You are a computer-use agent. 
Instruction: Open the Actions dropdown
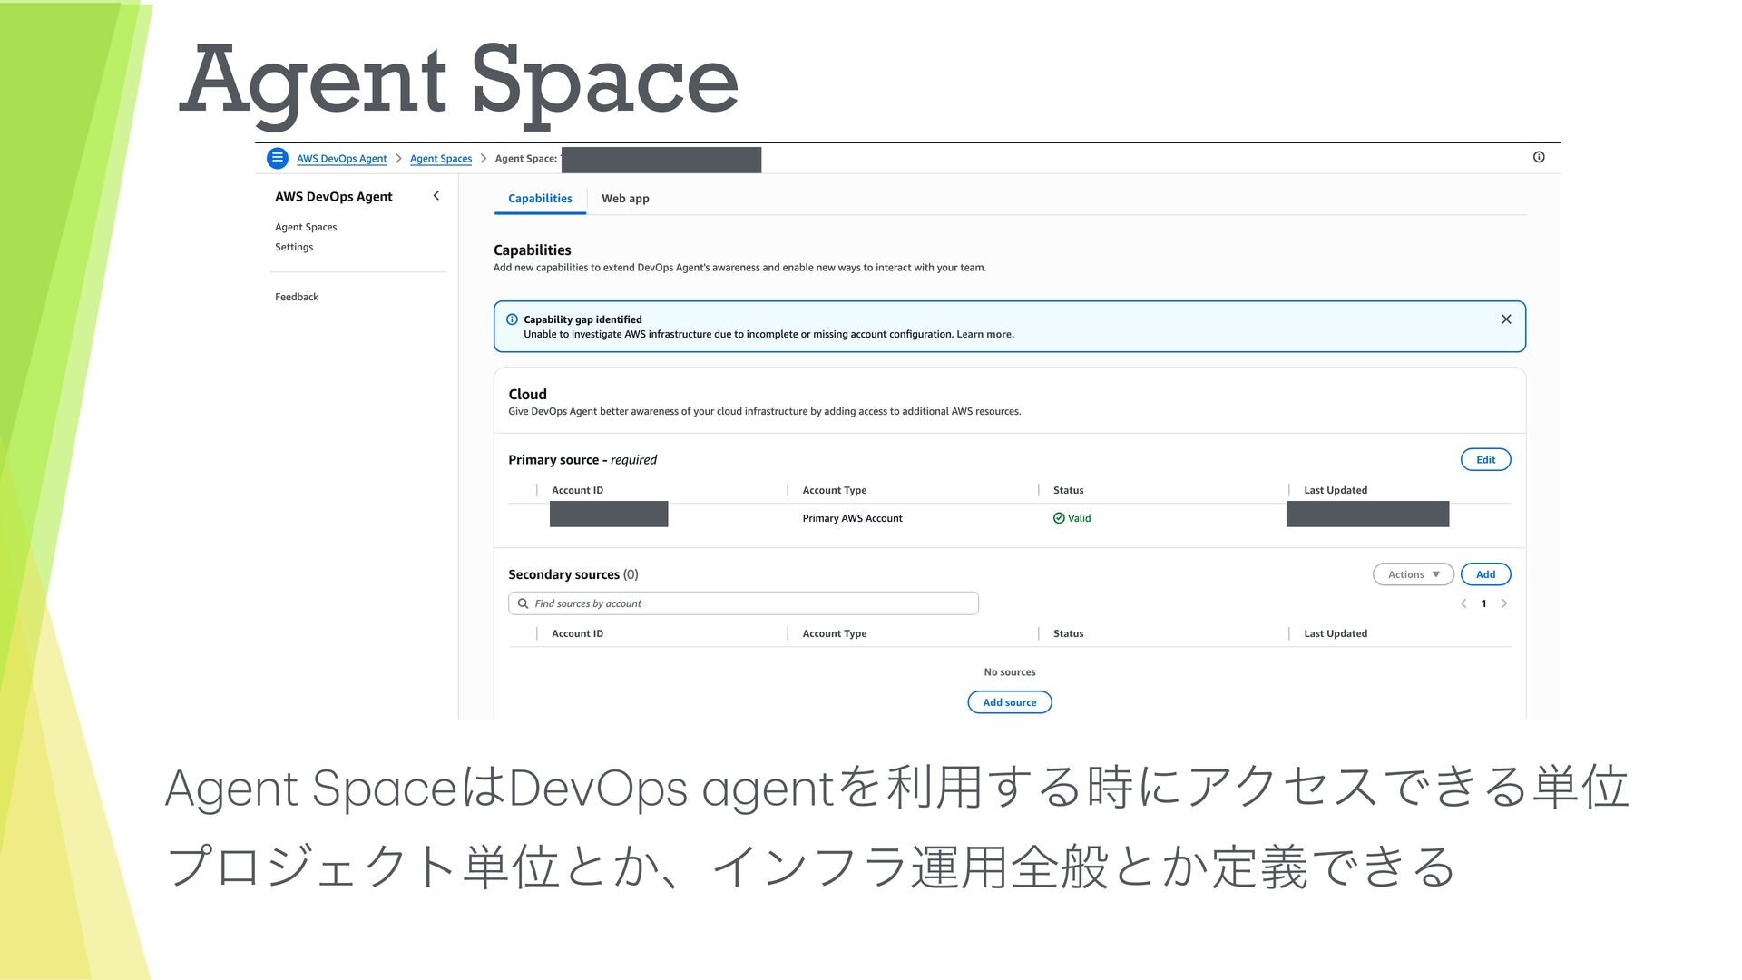[1413, 574]
